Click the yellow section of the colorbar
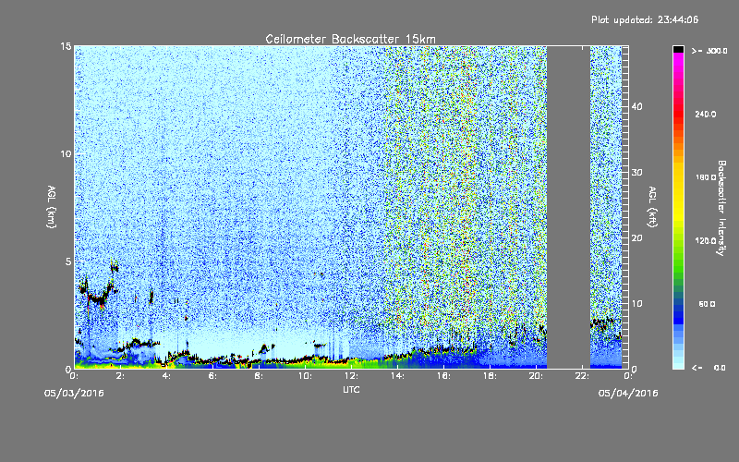Image resolution: width=739 pixels, height=462 pixels. (x=678, y=193)
